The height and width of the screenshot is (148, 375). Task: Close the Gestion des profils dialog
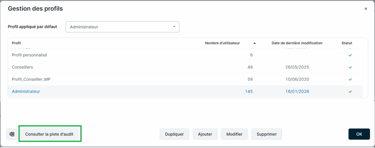(x=365, y=9)
